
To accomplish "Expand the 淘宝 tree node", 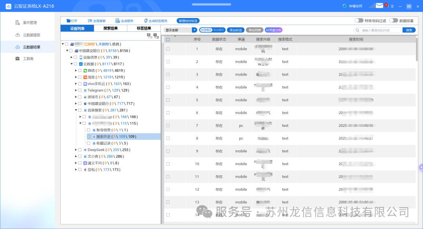I will click(76, 77).
